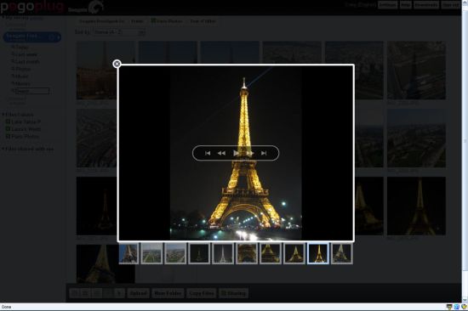Select white-lit tower thumbnail in filmstrip
This screenshot has width=468, height=311.
[223, 253]
